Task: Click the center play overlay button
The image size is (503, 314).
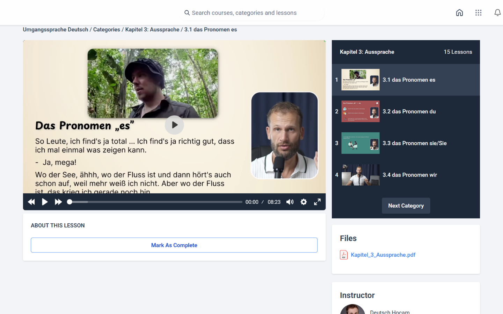Action: coord(174,125)
